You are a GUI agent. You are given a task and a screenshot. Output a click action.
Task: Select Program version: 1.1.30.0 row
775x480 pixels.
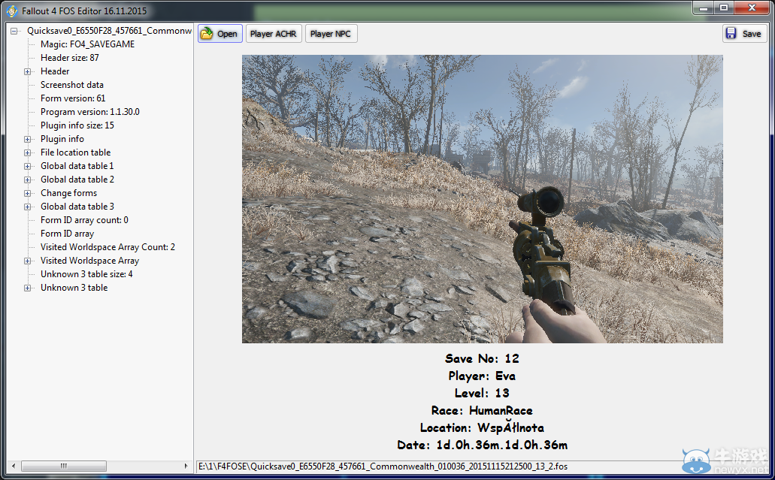(90, 112)
